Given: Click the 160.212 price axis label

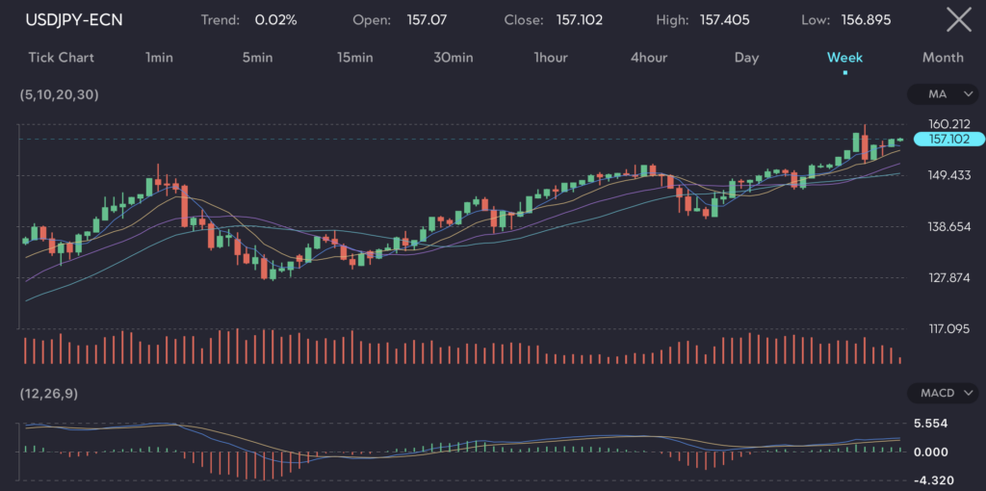Looking at the screenshot, I should pos(948,123).
